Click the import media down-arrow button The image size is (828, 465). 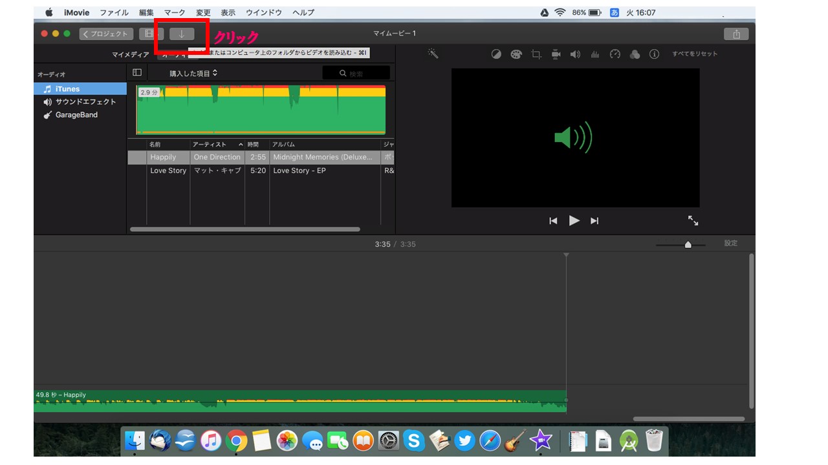click(182, 34)
